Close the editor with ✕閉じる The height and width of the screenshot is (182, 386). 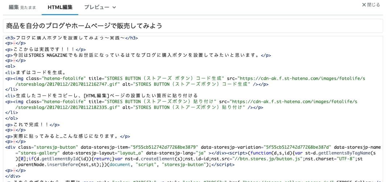(371, 5)
